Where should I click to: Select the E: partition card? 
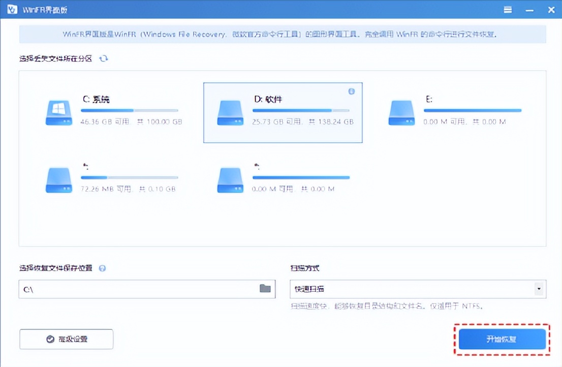click(x=473, y=112)
